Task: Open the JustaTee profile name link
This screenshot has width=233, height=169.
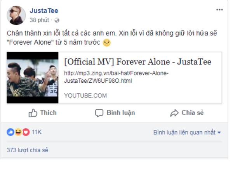Action: point(44,11)
